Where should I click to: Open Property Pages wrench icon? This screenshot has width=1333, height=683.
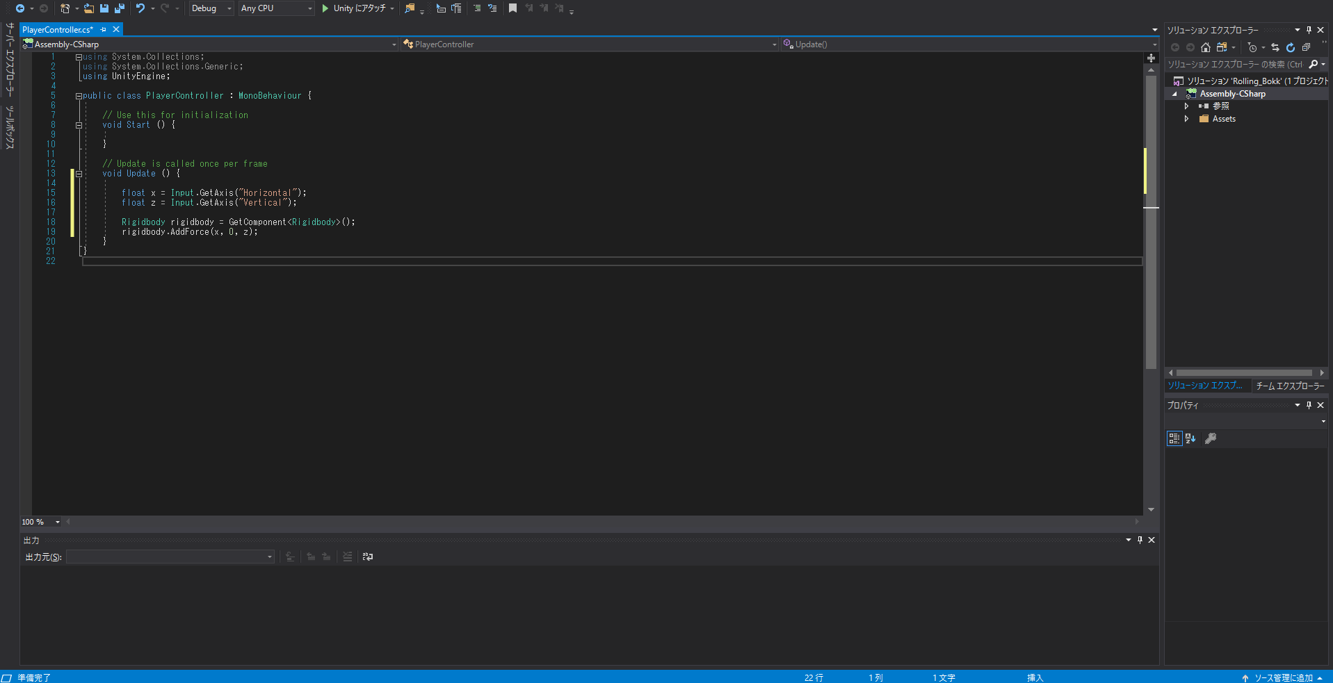(x=1211, y=438)
